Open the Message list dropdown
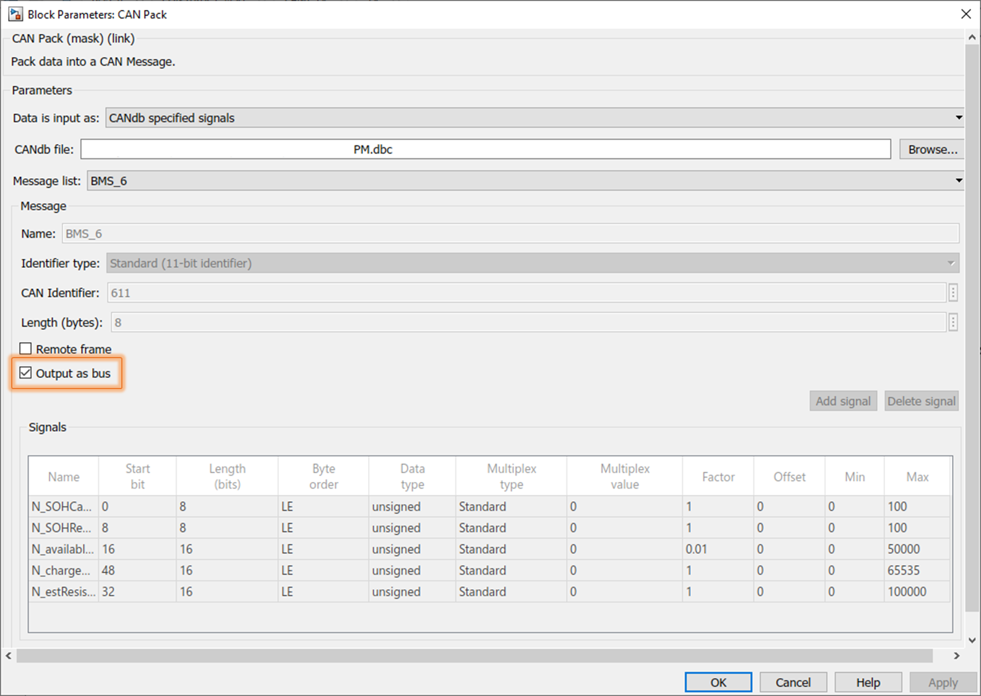The width and height of the screenshot is (981, 696). point(525,181)
